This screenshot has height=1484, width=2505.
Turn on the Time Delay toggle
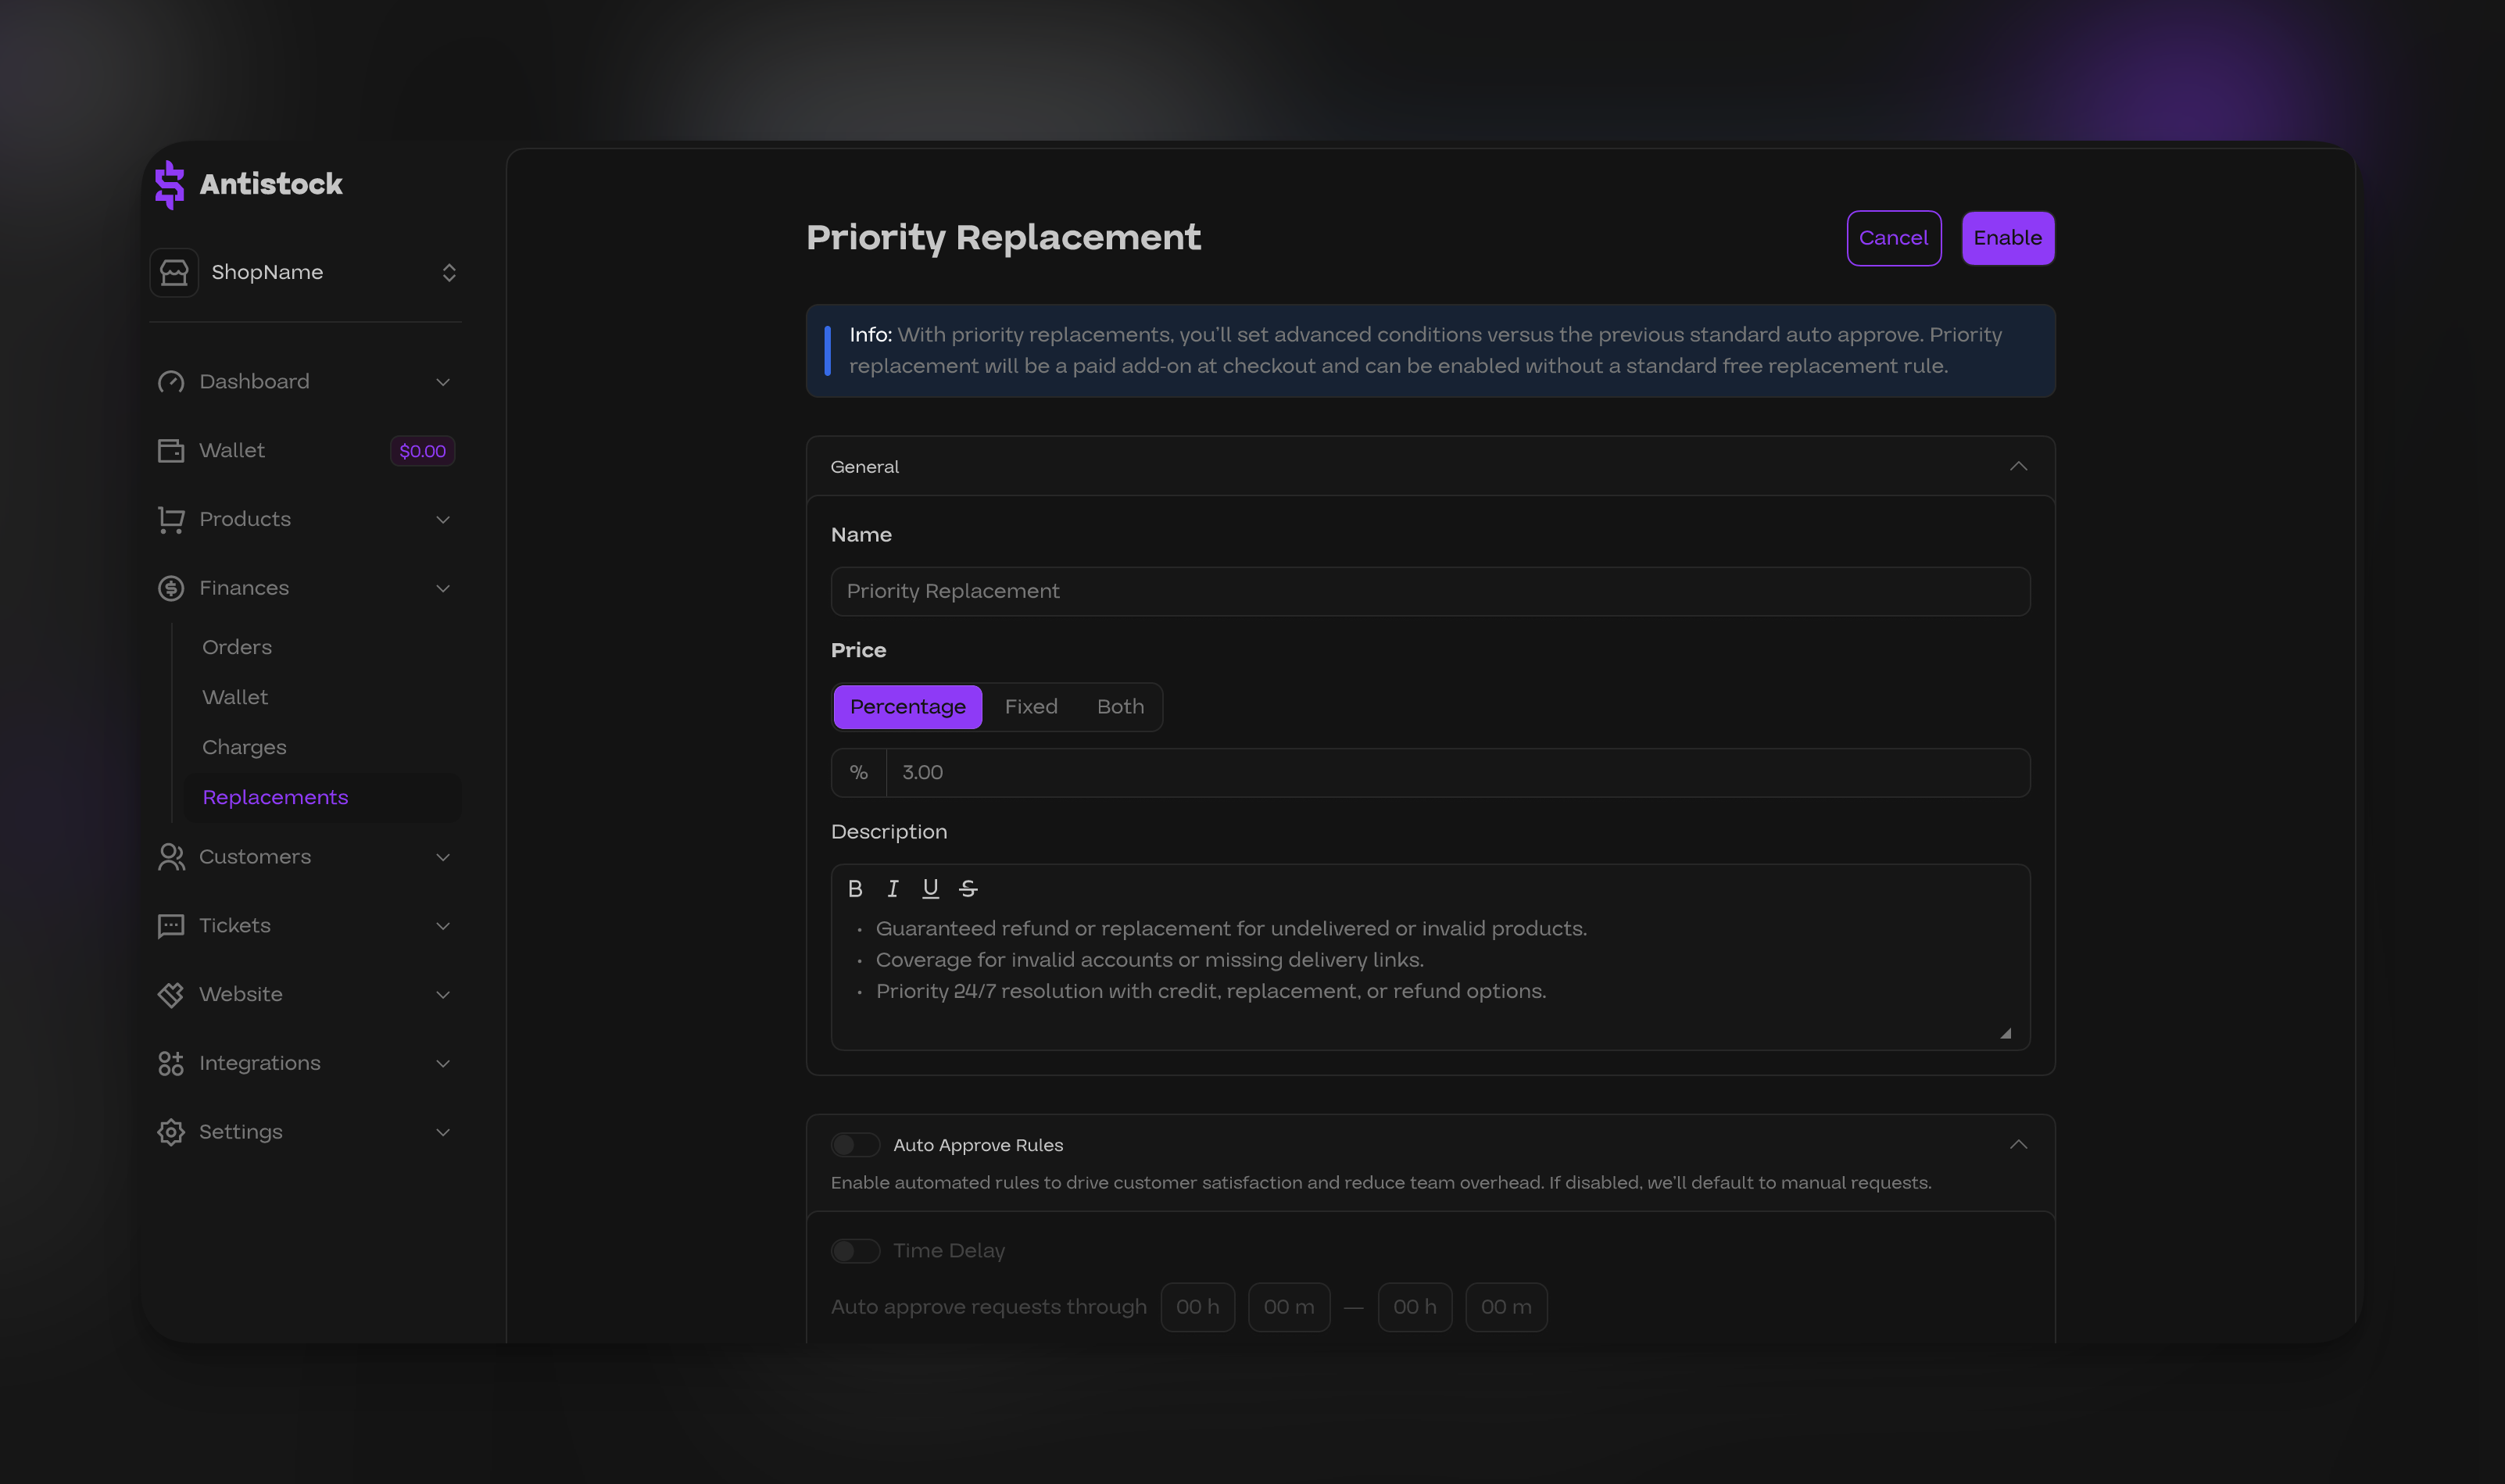pyautogui.click(x=856, y=1250)
